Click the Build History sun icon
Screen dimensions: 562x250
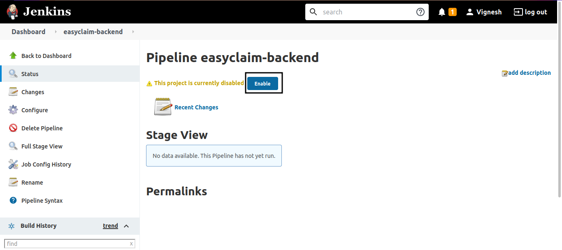tap(12, 226)
